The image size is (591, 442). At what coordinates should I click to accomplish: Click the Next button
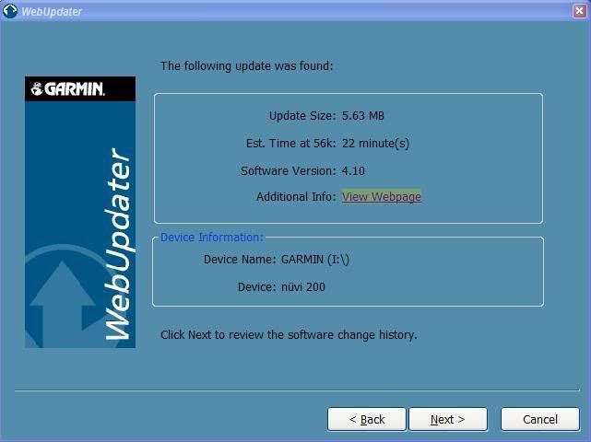coord(448,419)
